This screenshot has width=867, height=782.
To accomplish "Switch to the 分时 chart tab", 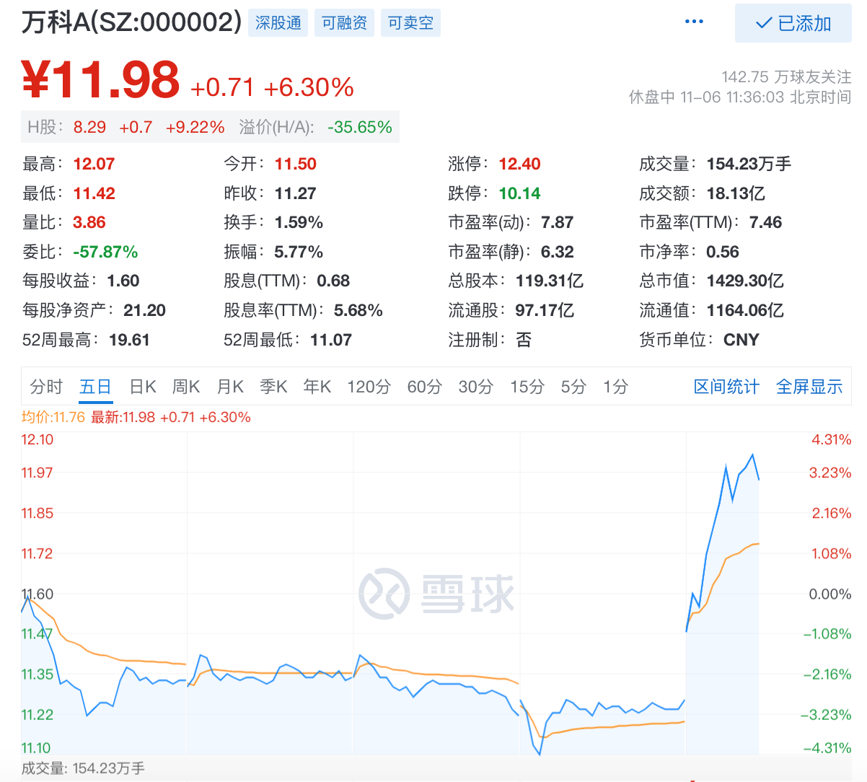I will [x=47, y=387].
